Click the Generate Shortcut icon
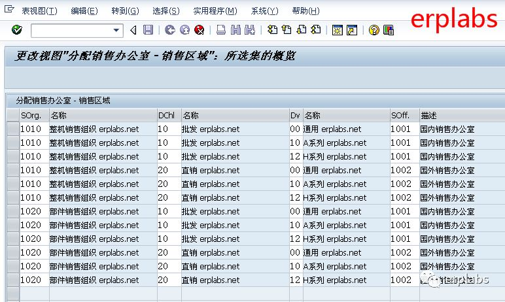The height and width of the screenshot is (302, 505). point(352,30)
